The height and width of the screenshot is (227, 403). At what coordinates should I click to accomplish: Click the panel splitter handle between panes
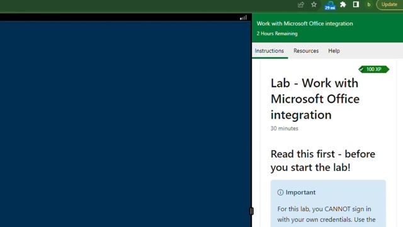pos(251,211)
